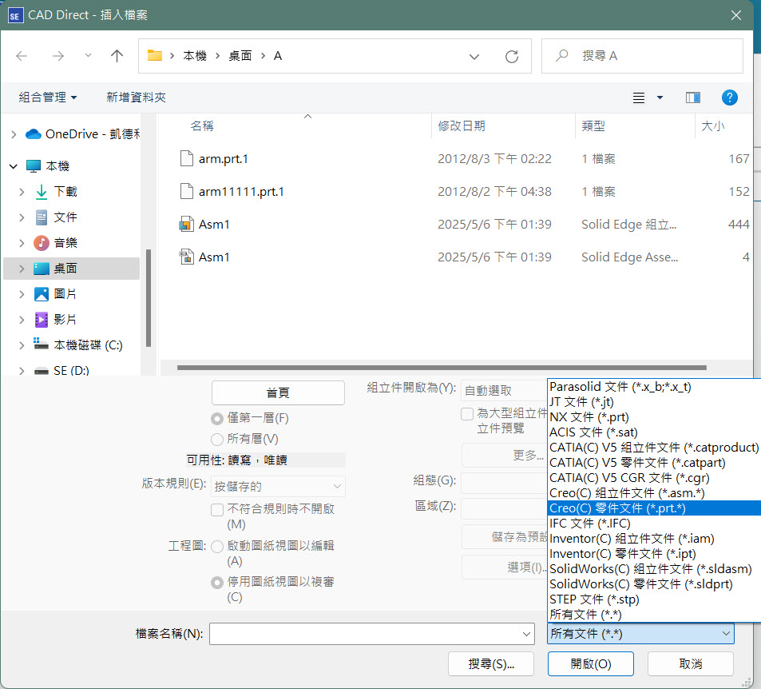Screen dimensions: 761x689
Task: Open the 檔案名稱 history dropdown arrow
Action: tap(526, 634)
